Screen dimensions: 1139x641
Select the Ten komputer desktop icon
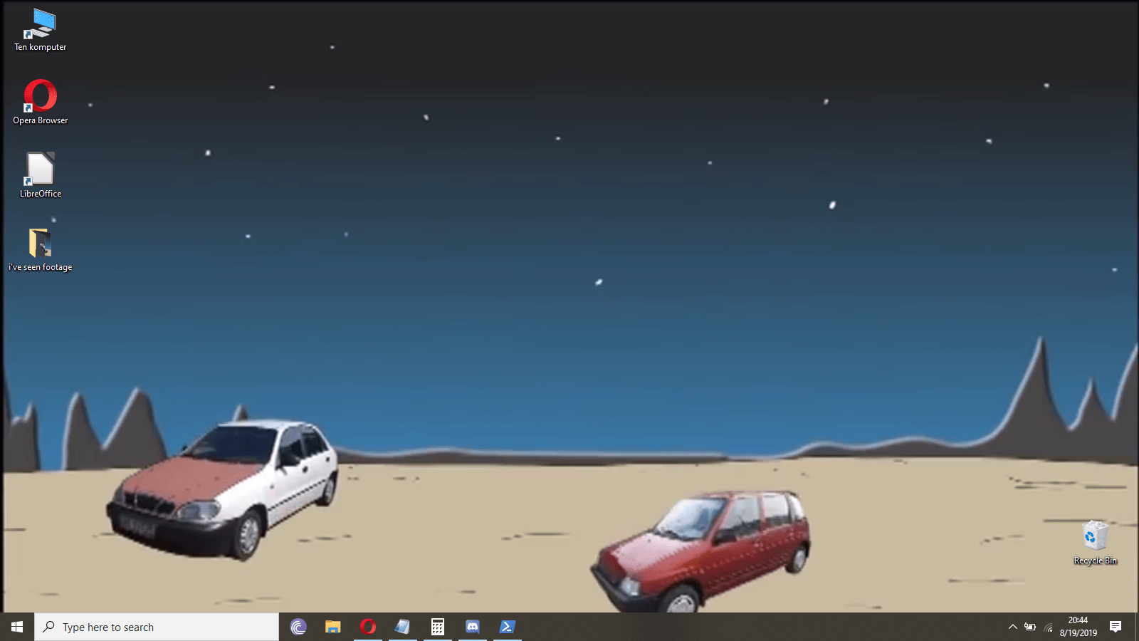point(40,30)
